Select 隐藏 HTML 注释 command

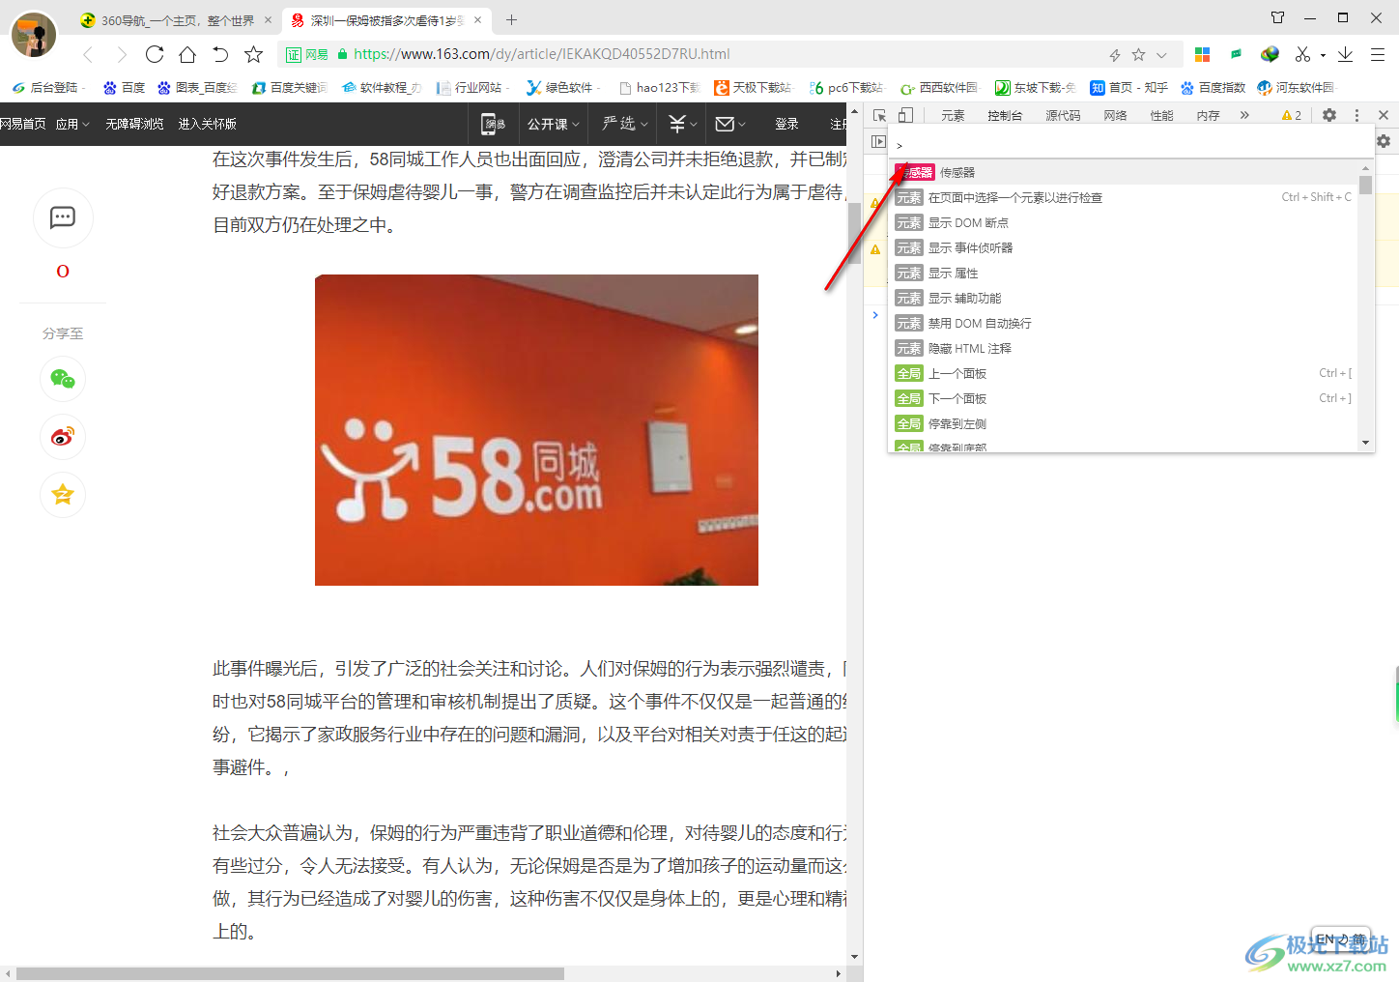click(1123, 348)
